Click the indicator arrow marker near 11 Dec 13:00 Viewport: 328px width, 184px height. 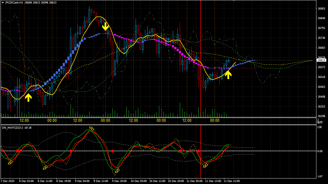point(205,165)
